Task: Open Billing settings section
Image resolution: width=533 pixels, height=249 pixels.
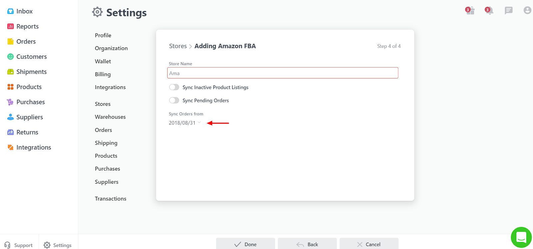Action: tap(103, 74)
